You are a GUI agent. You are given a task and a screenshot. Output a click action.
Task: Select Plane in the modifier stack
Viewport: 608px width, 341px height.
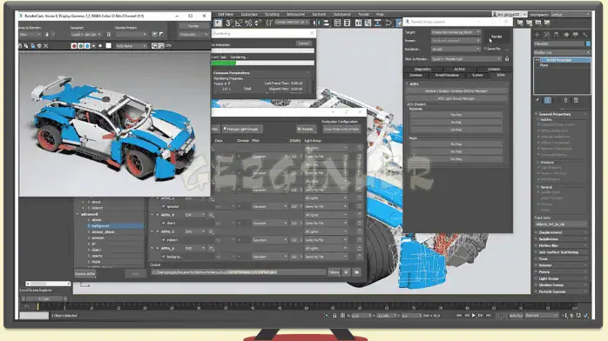544,65
